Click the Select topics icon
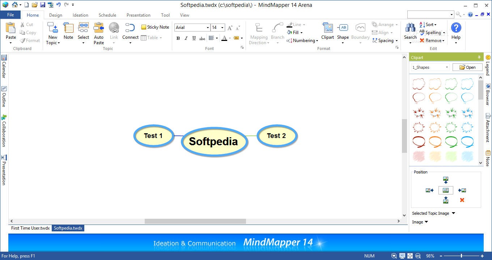 click(x=84, y=28)
